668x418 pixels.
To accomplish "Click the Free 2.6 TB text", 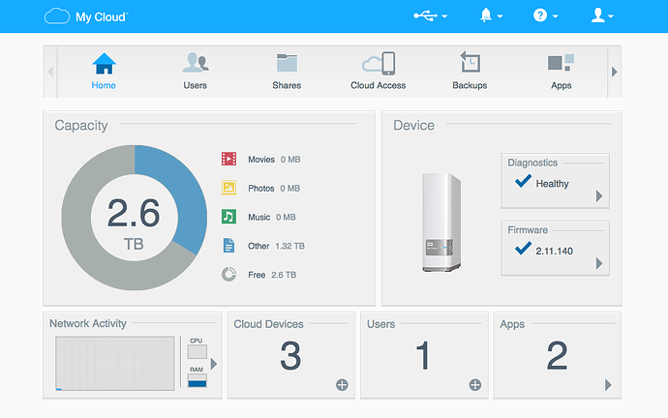I will coord(272,275).
